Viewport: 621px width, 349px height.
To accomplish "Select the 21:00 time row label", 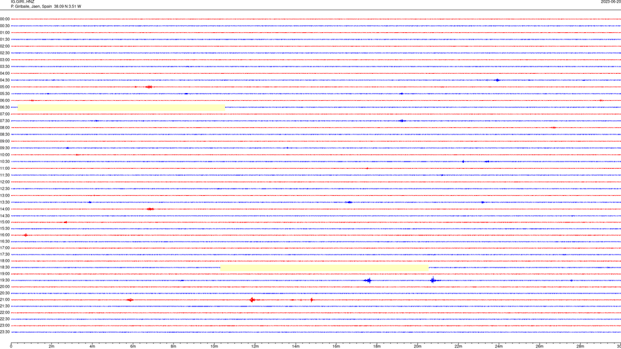I will click(5, 300).
